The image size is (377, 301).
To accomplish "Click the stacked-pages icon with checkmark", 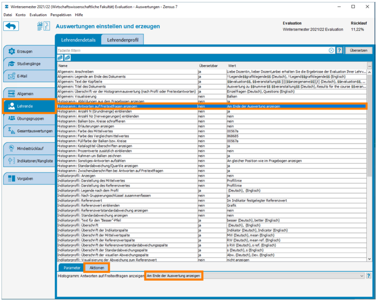I will (x=68, y=58).
